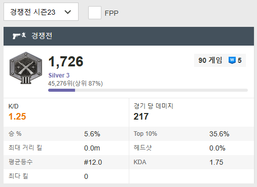Click the 90 게임 games badge

pos(210,60)
